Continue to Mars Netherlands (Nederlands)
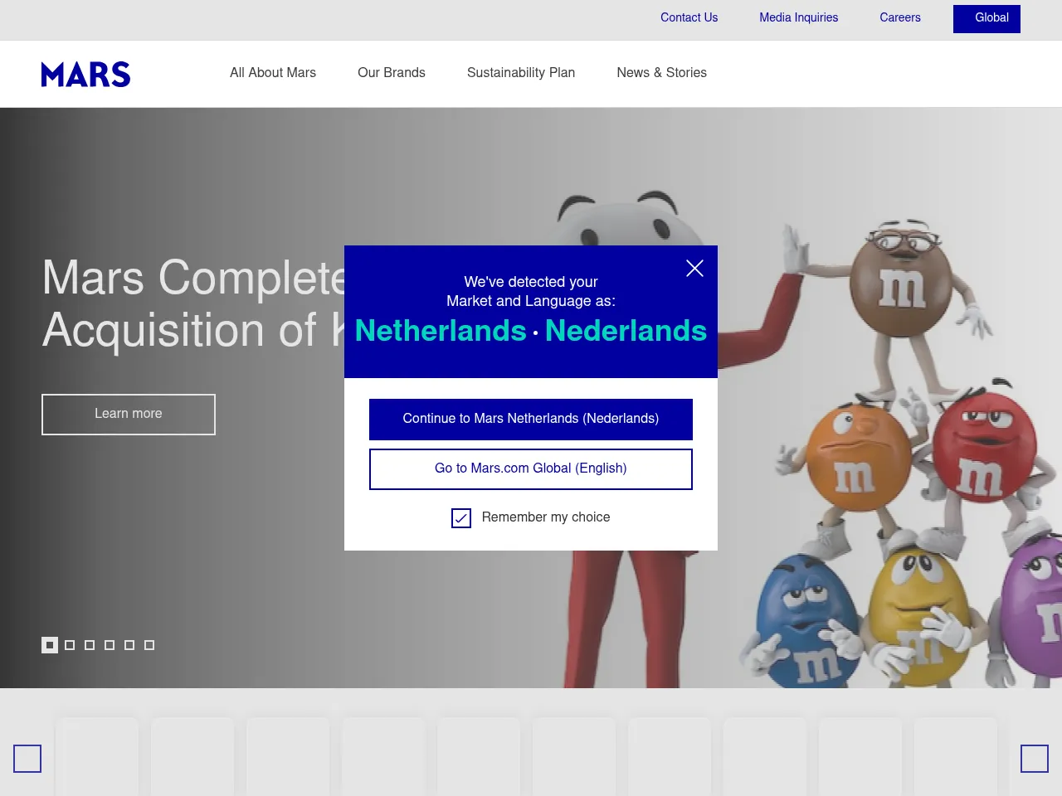Viewport: 1062px width, 796px height. [x=530, y=420]
